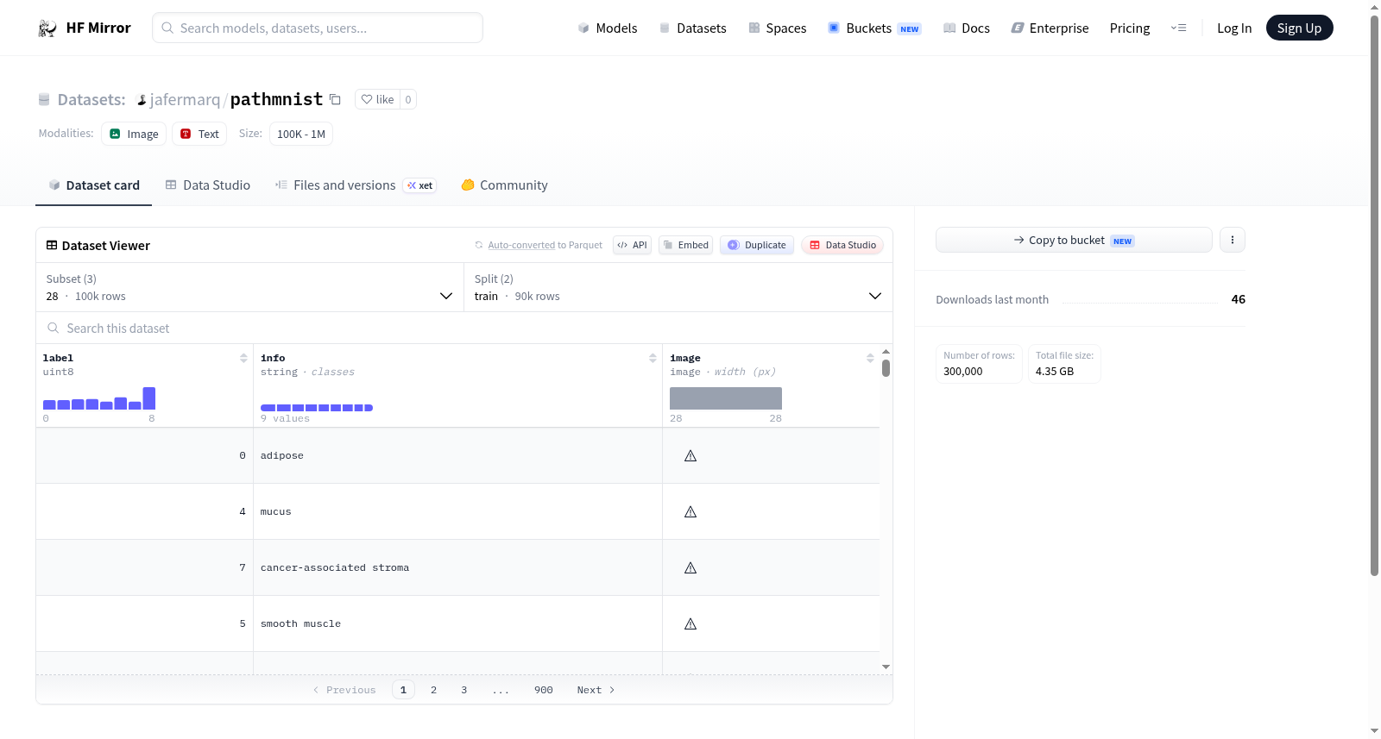Image resolution: width=1381 pixels, height=739 pixels.
Task: Open Data Studio from the viewer header
Action: tap(842, 245)
